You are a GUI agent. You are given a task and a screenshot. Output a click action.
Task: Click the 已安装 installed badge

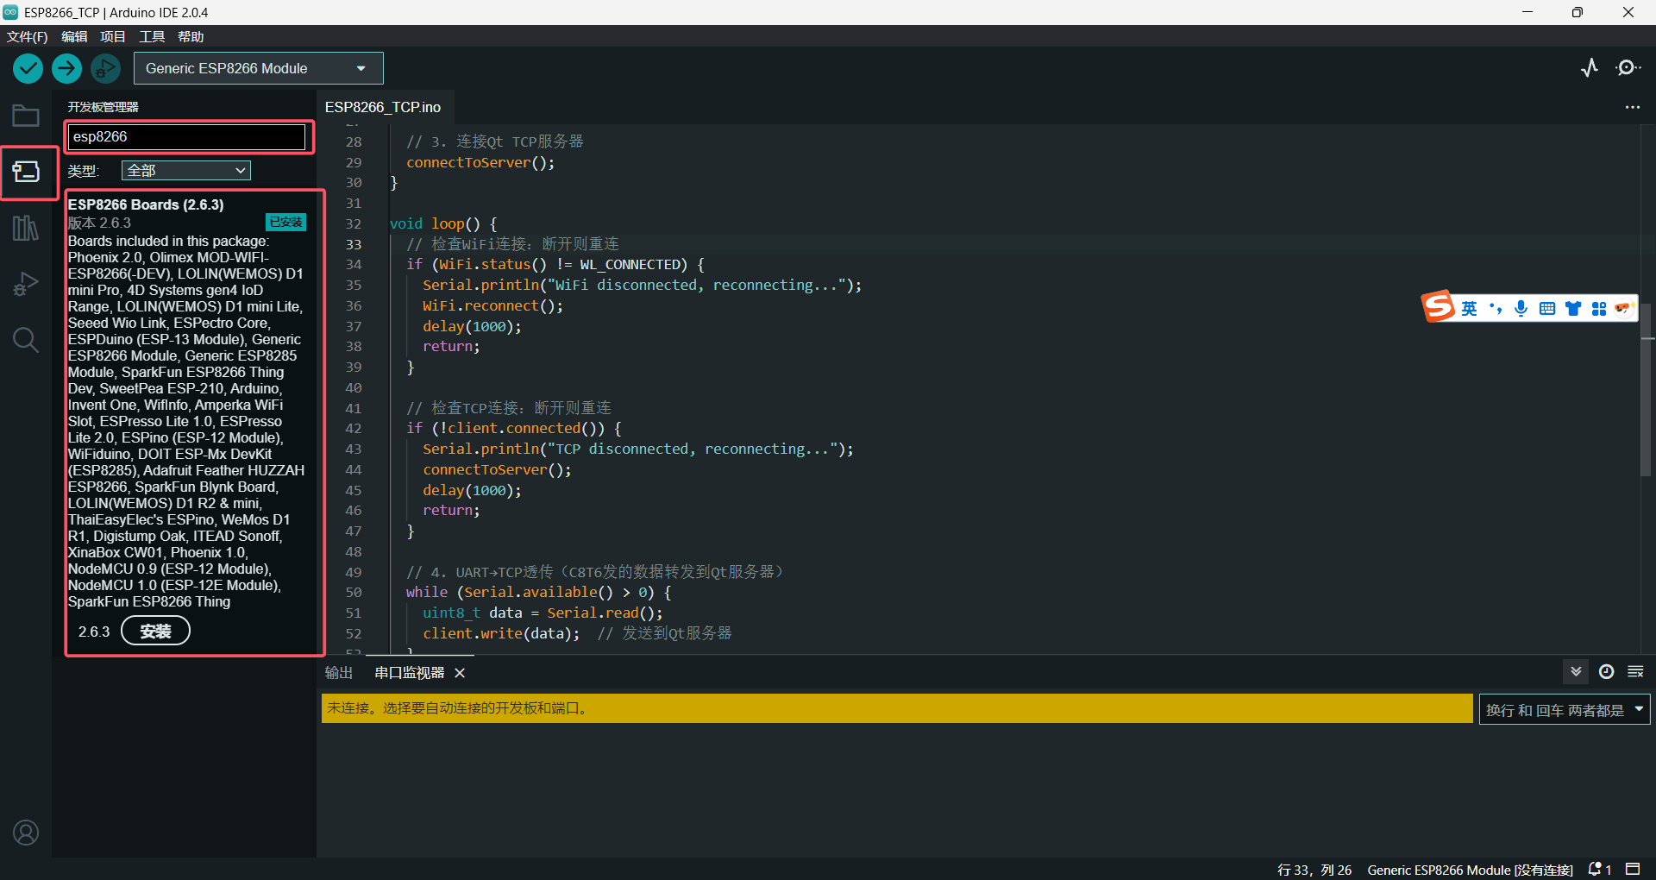(286, 222)
